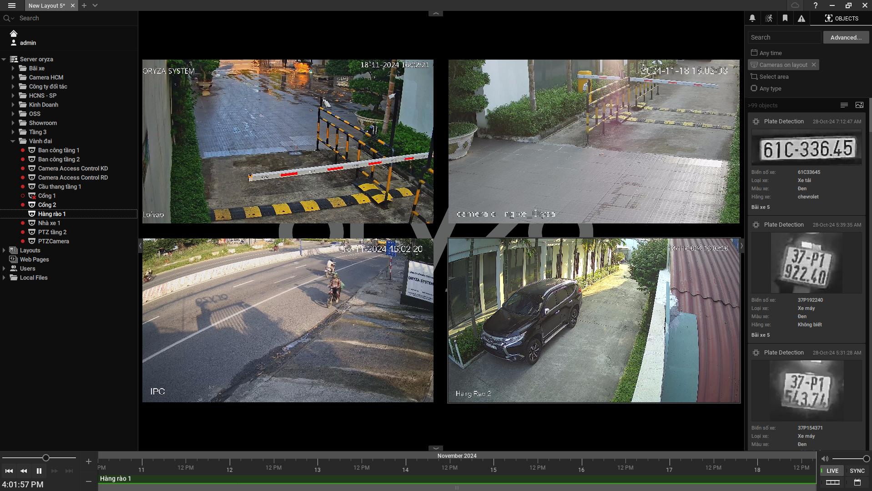Click the volume speaker icon
Viewport: 872px width, 491px height.
[x=825, y=459]
